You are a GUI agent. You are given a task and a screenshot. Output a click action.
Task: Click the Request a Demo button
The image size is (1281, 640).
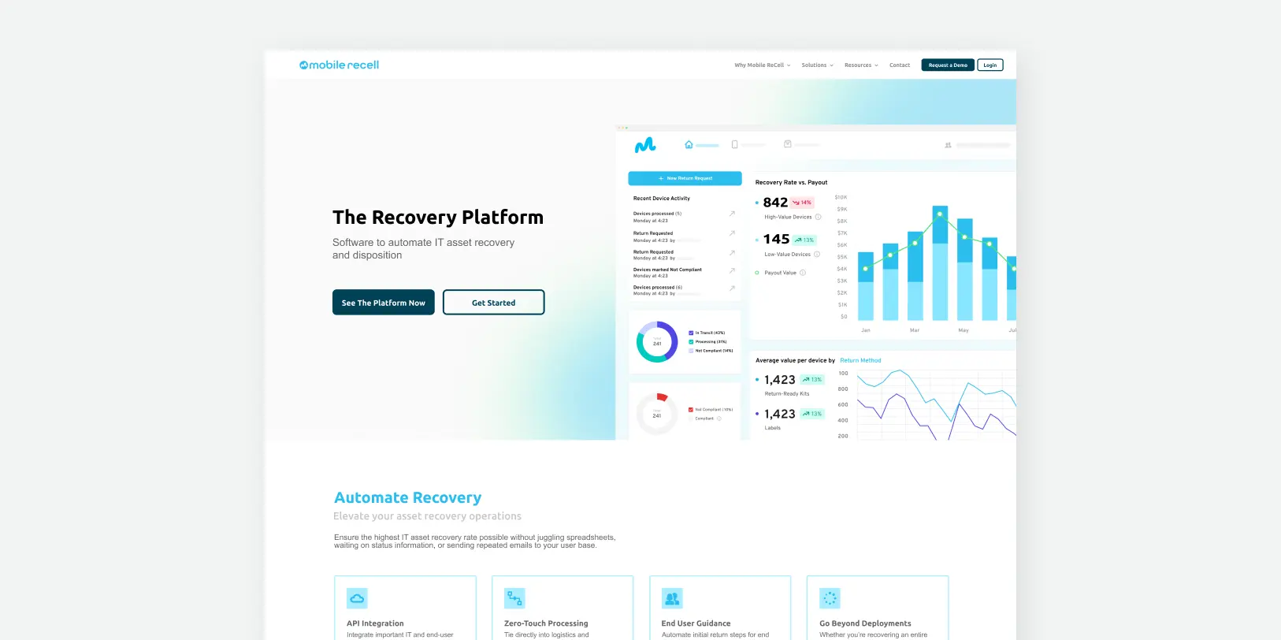pos(948,65)
